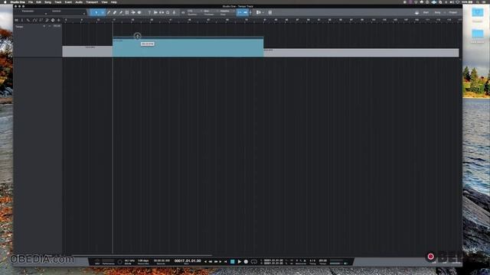Open the Help menu
The image size is (490, 275).
(114, 2)
